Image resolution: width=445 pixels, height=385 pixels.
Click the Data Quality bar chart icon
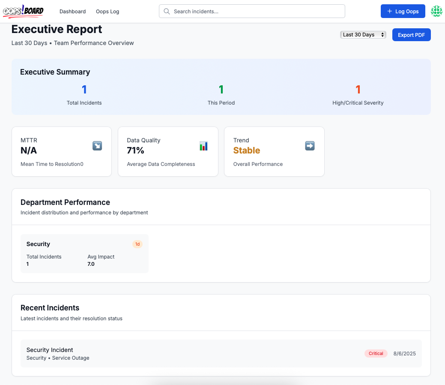click(x=203, y=146)
